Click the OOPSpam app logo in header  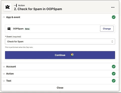[x=8, y=7]
